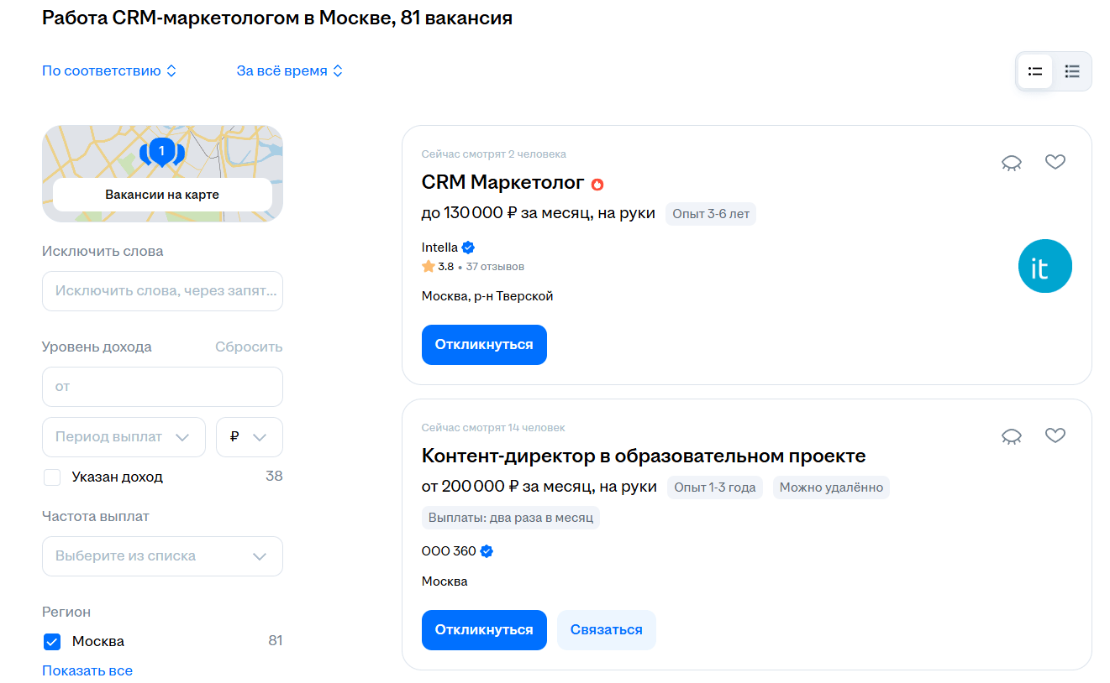
Task: Click the Показать все regions link
Action: tap(87, 670)
